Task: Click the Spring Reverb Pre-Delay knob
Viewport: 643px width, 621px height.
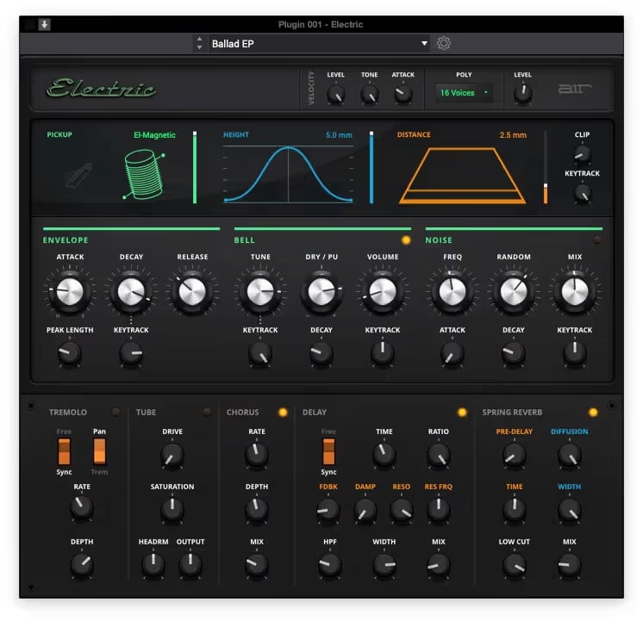Action: coord(515,455)
